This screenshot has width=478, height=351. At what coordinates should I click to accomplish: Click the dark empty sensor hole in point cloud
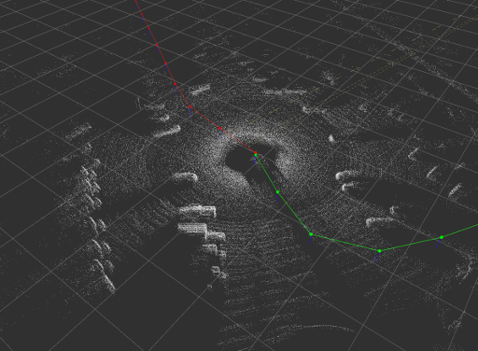pos(240,159)
